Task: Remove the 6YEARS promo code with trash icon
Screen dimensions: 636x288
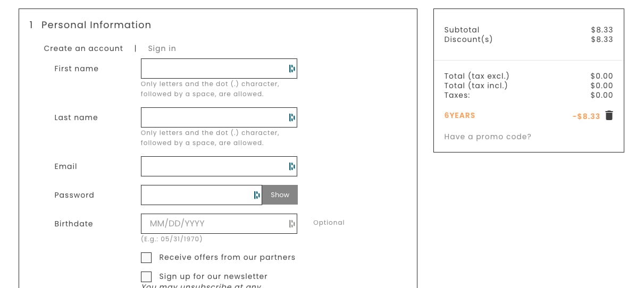Action: [609, 116]
